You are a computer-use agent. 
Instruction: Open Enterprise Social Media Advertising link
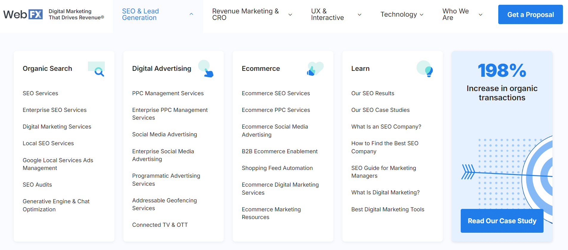point(163,155)
